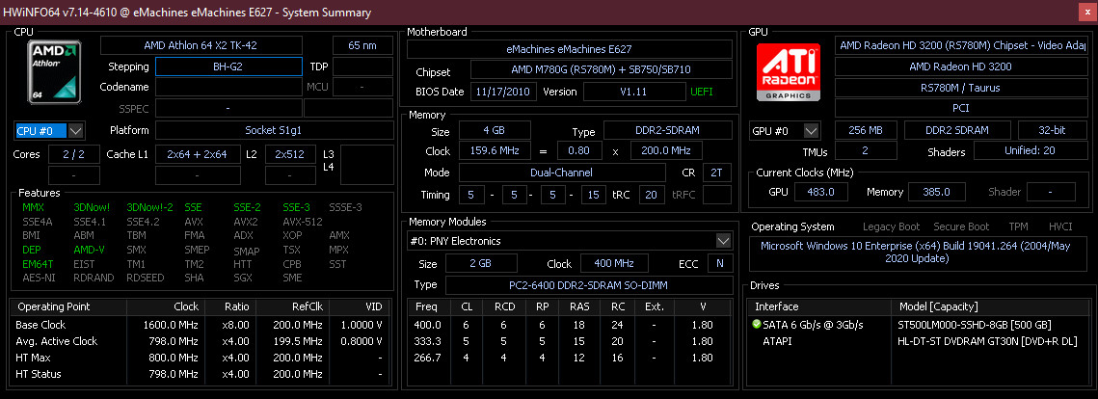Click the RS780M / Taurus codename field
Screen dimensions: 1098x399
960,89
